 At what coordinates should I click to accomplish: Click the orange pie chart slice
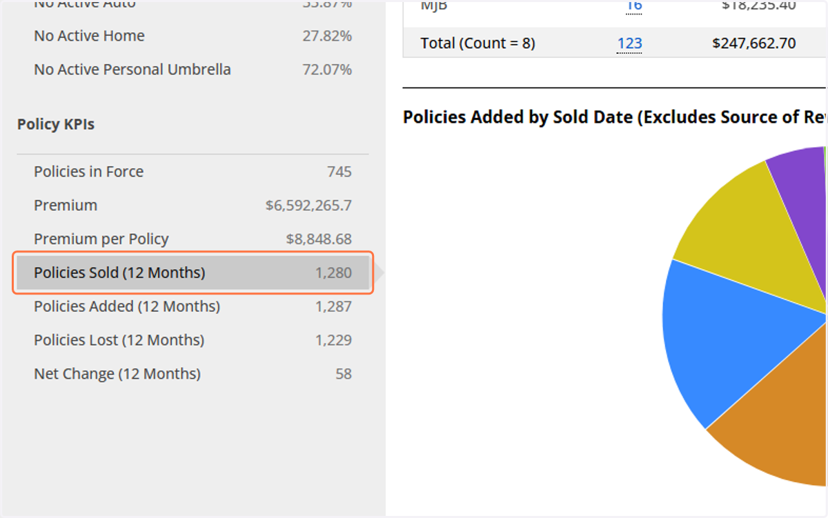(x=780, y=421)
